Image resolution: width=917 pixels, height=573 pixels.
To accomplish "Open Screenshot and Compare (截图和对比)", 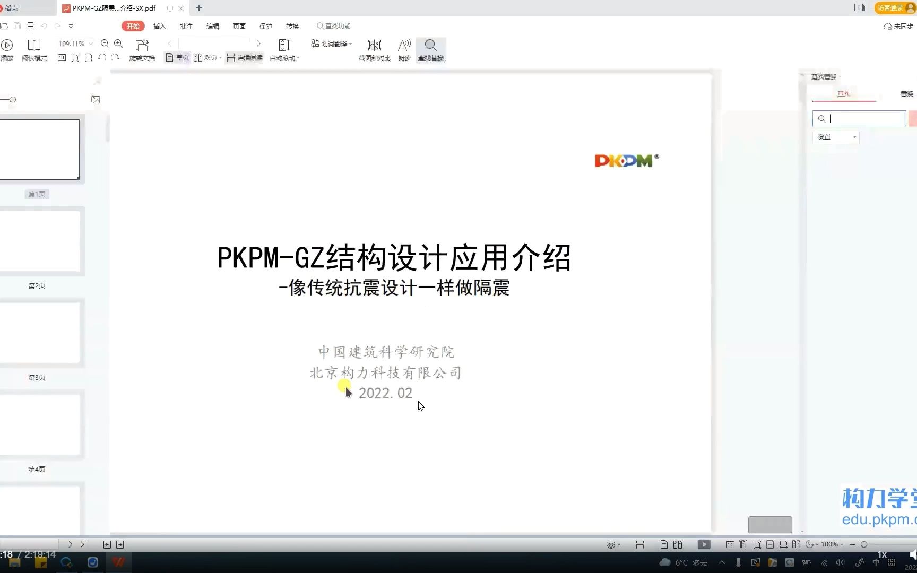I will [375, 50].
